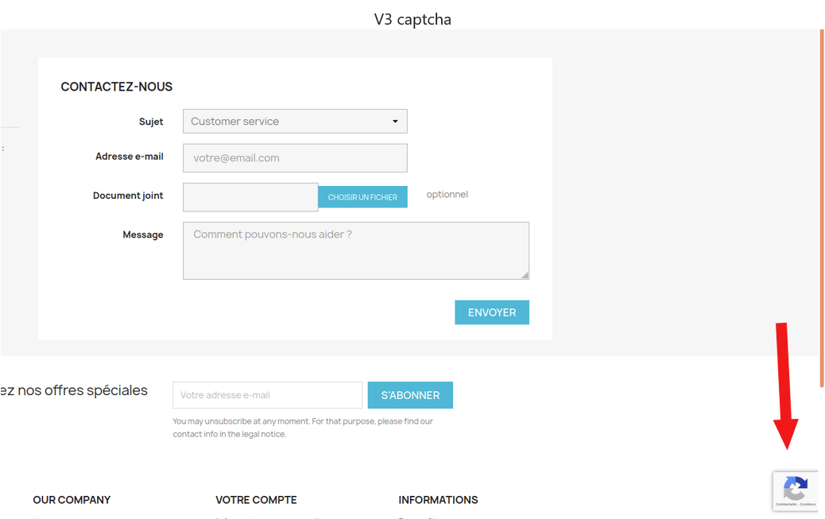Click the Sujet dropdown caret arrow
825x519 pixels.
pyautogui.click(x=395, y=122)
